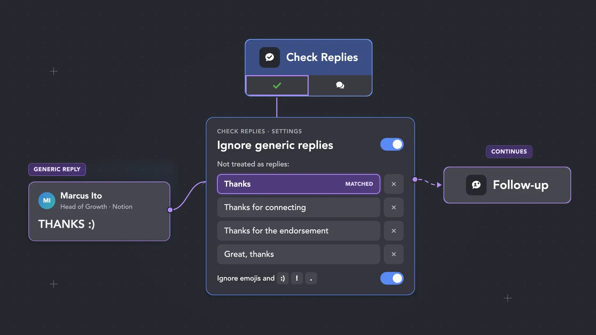Edit the "Thanks for connecting" phrase field
596x335 pixels.
299,208
